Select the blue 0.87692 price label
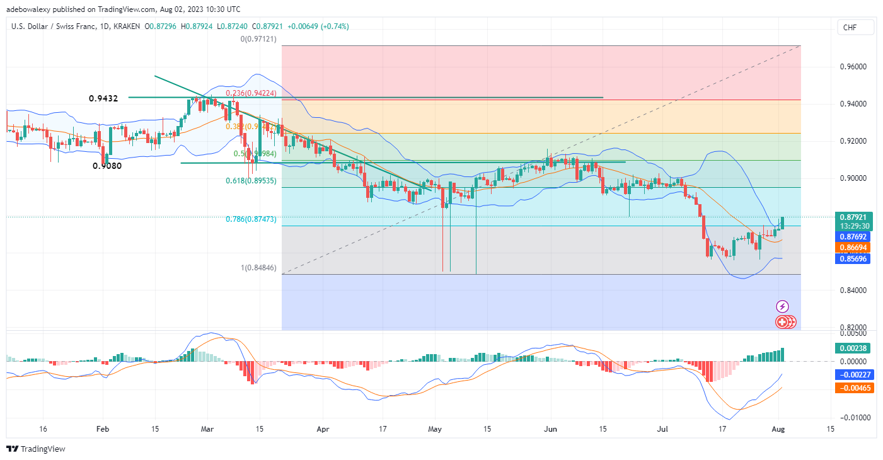The height and width of the screenshot is (460, 883). coord(853,237)
